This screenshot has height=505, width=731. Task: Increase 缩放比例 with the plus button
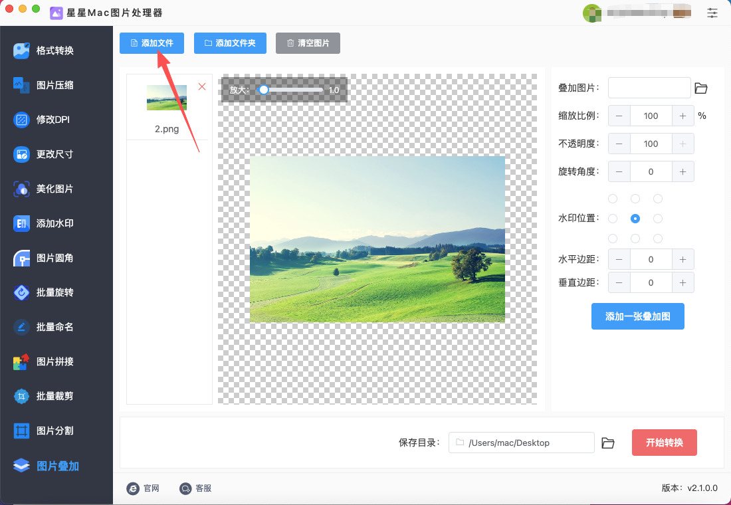683,116
